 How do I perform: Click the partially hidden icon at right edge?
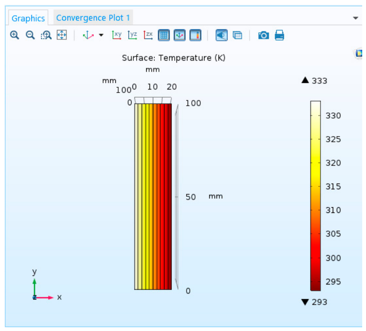click(x=359, y=54)
